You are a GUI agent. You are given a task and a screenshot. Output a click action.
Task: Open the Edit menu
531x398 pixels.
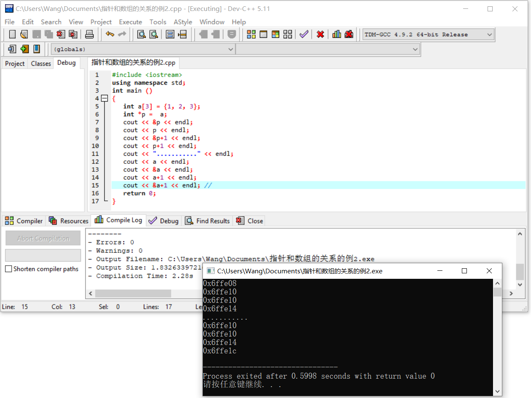(28, 22)
